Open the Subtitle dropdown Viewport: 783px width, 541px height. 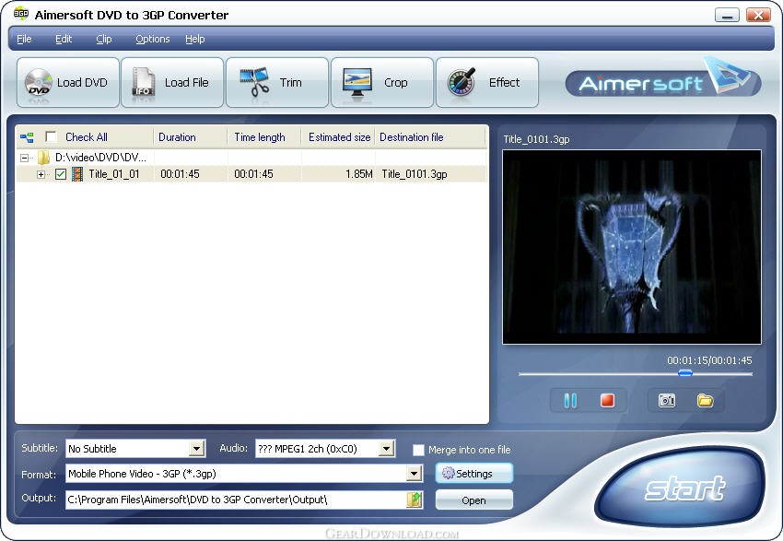coord(197,449)
